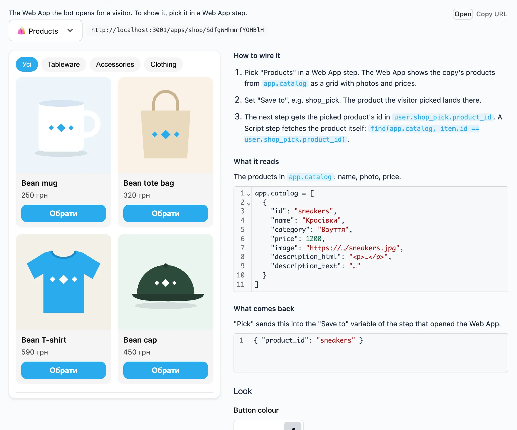Show the Accessories category
This screenshot has width=517, height=430.
[x=115, y=64]
